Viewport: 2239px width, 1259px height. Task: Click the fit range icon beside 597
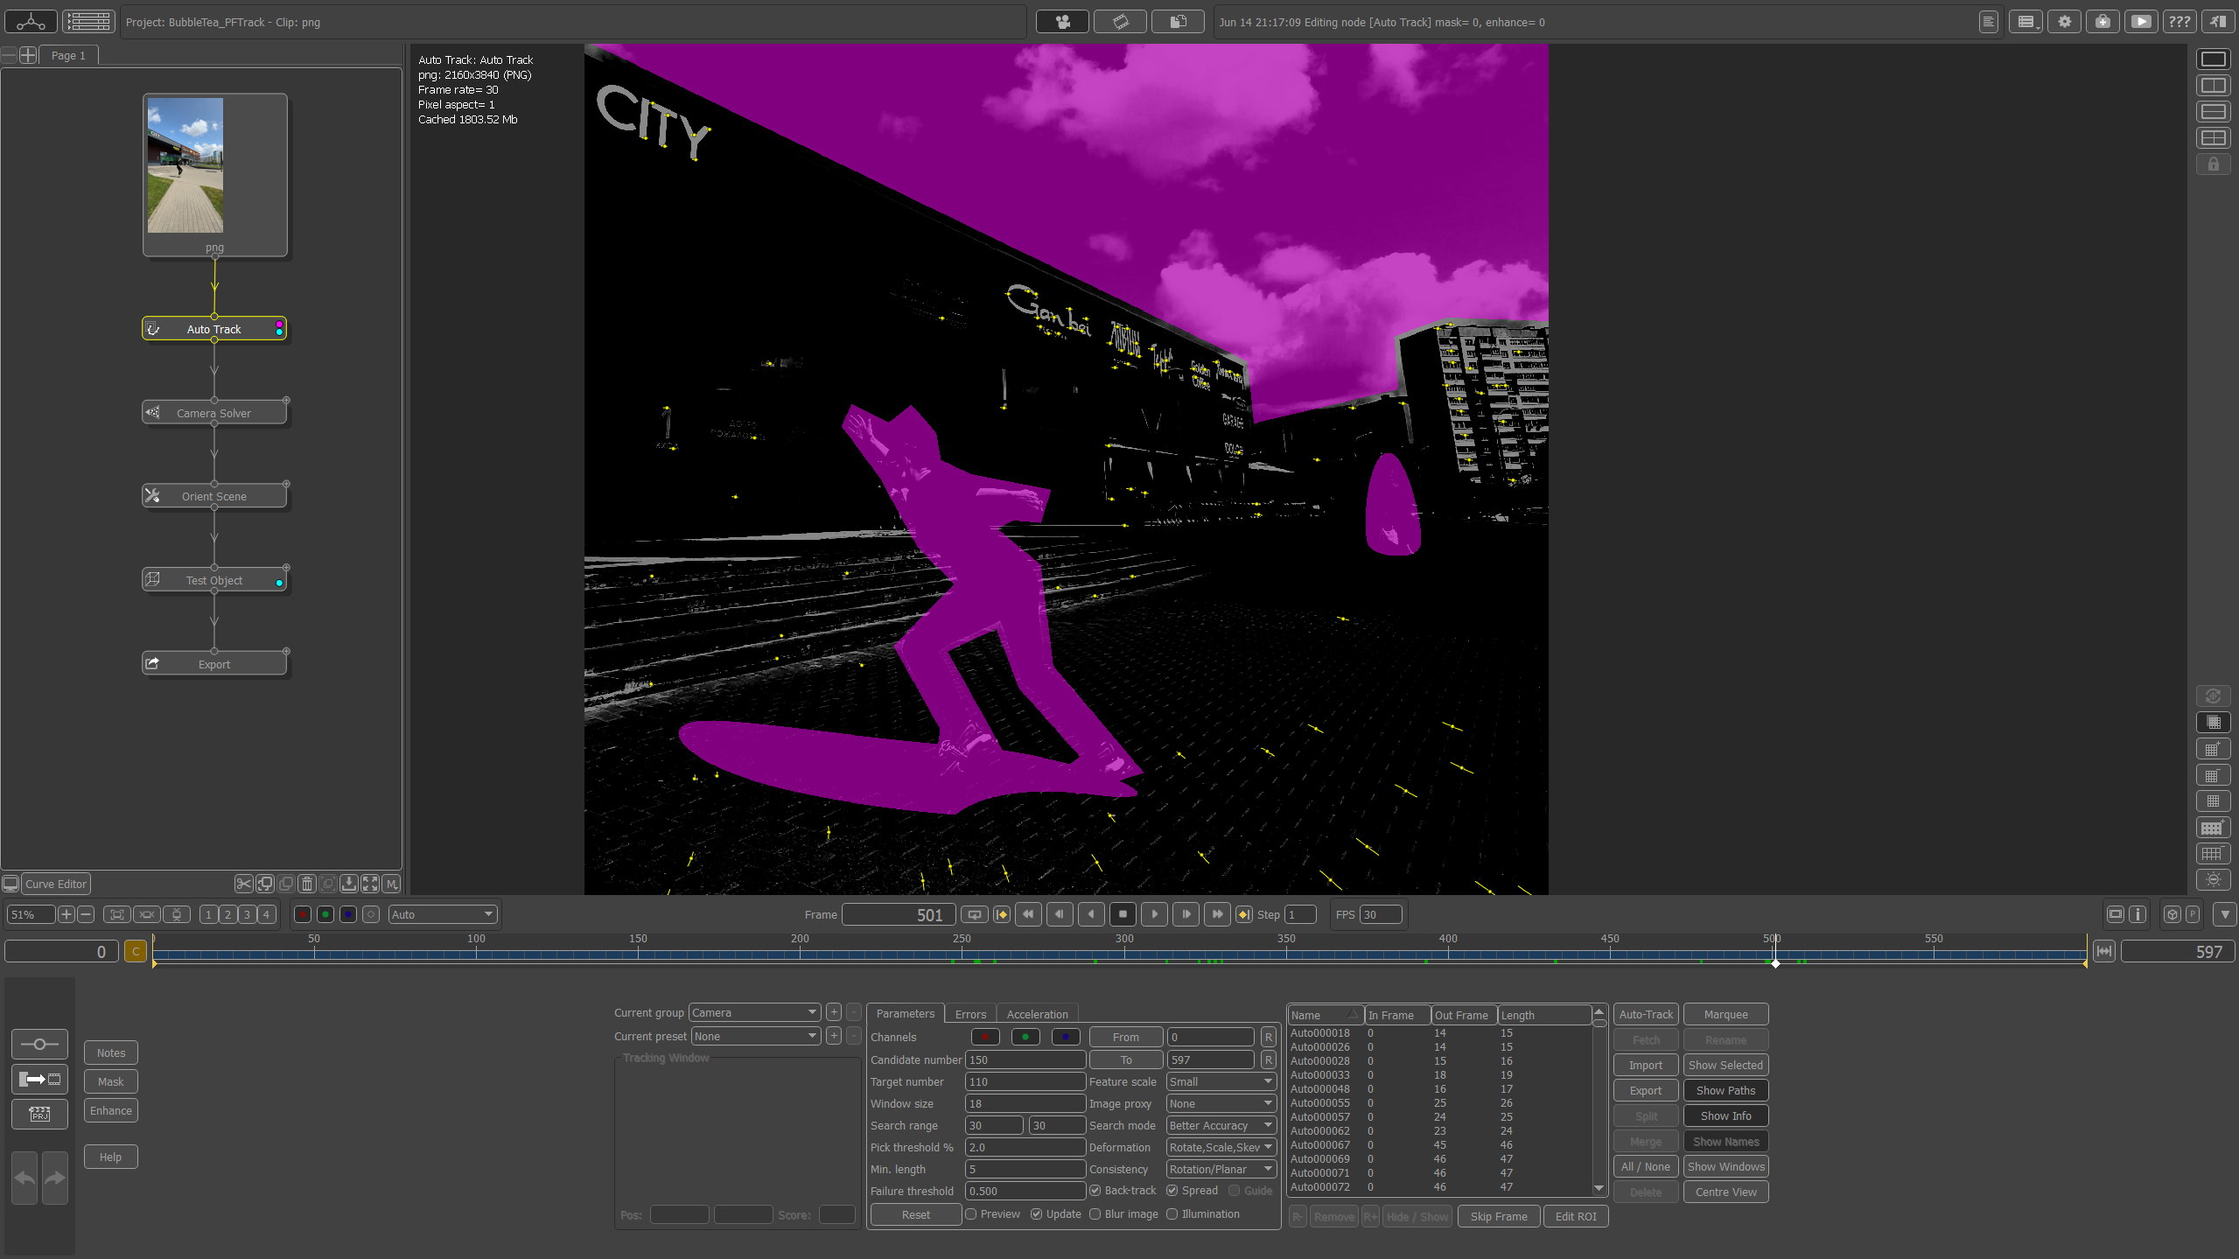coord(2103,951)
